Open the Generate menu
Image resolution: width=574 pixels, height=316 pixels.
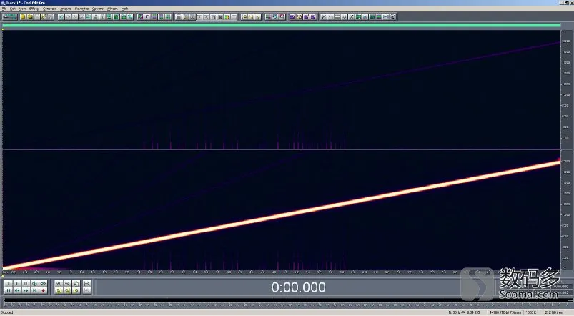[49, 9]
